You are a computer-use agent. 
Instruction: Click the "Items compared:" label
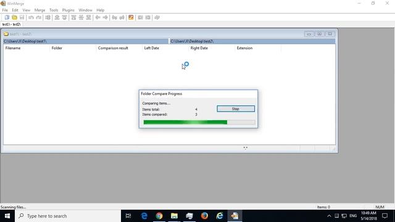click(155, 114)
